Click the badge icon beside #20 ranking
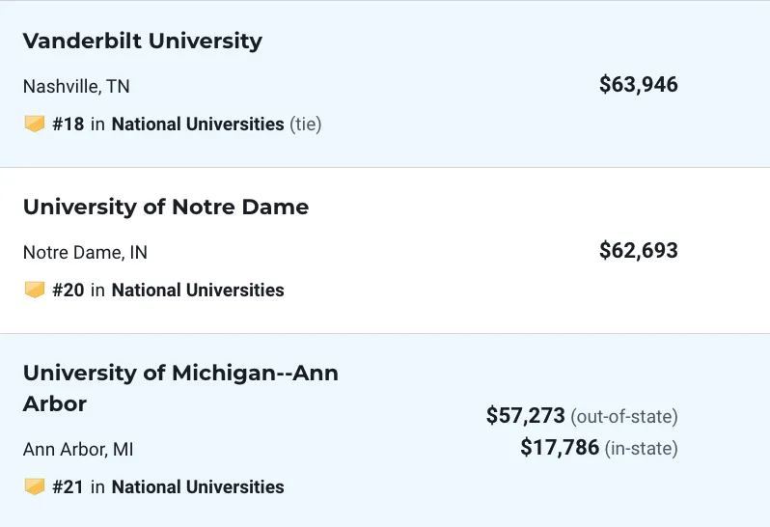 (x=35, y=290)
